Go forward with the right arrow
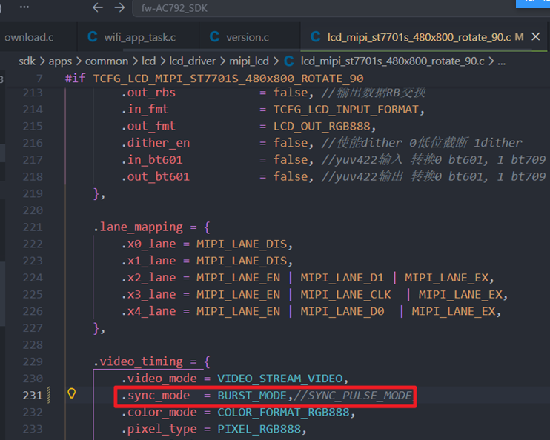The height and width of the screenshot is (440, 550). pos(119,7)
